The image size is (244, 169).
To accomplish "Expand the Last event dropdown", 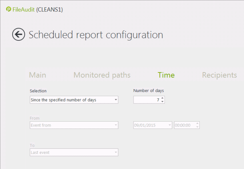I will [116, 152].
